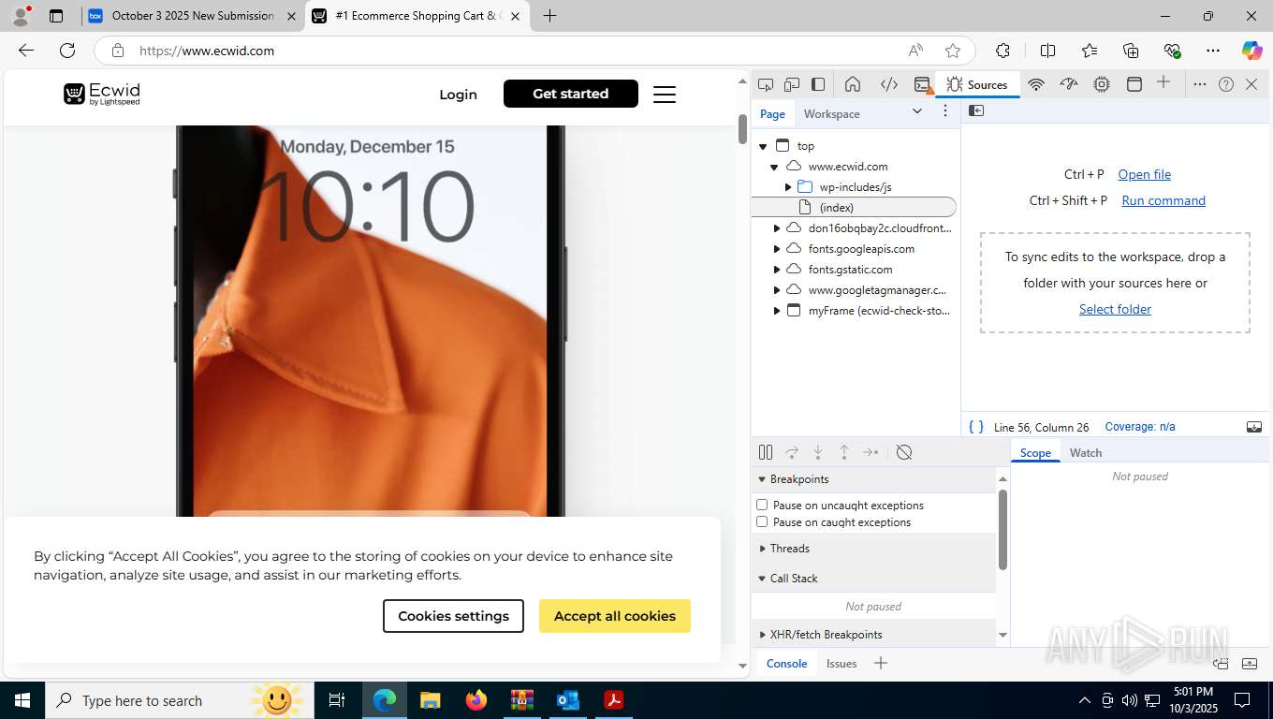Open the coverage drawer icon beside Coverage
1273x719 pixels.
point(1254,427)
